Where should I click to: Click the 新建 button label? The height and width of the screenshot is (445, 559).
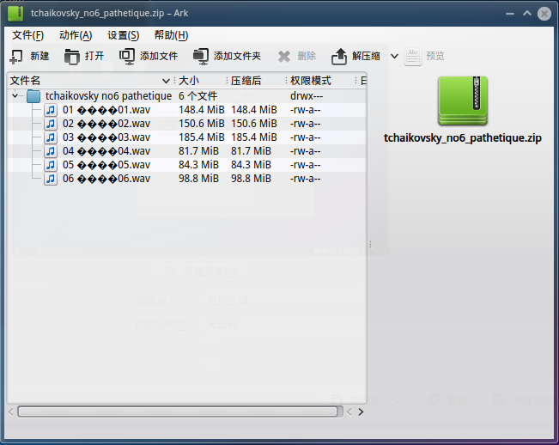click(39, 57)
